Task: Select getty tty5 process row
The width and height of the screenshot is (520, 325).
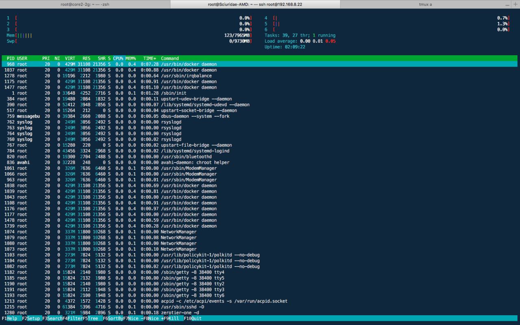Action: [260, 278]
